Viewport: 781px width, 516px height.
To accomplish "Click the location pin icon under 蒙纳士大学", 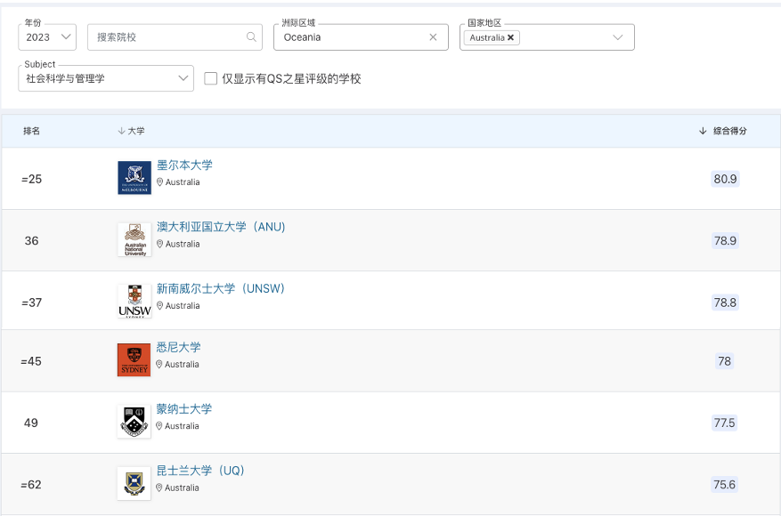I will [159, 426].
